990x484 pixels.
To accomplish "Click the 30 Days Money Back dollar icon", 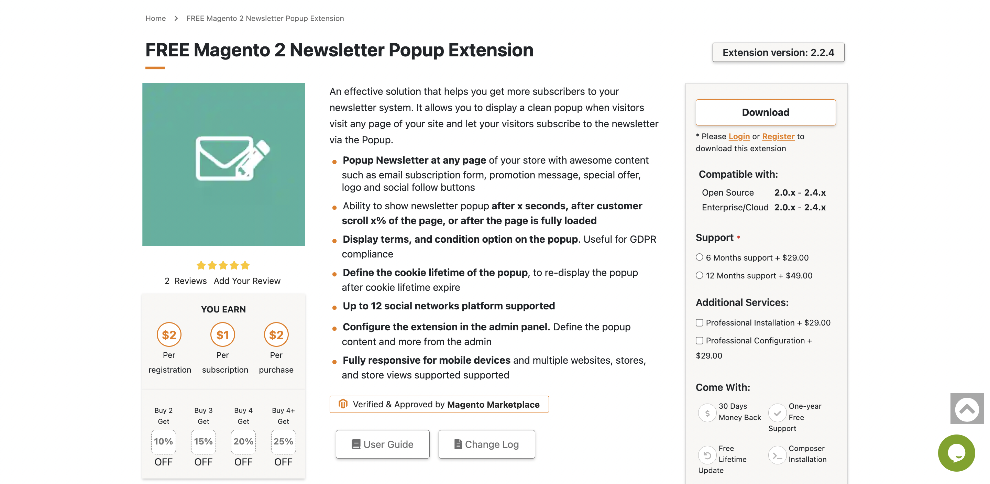I will tap(707, 413).
